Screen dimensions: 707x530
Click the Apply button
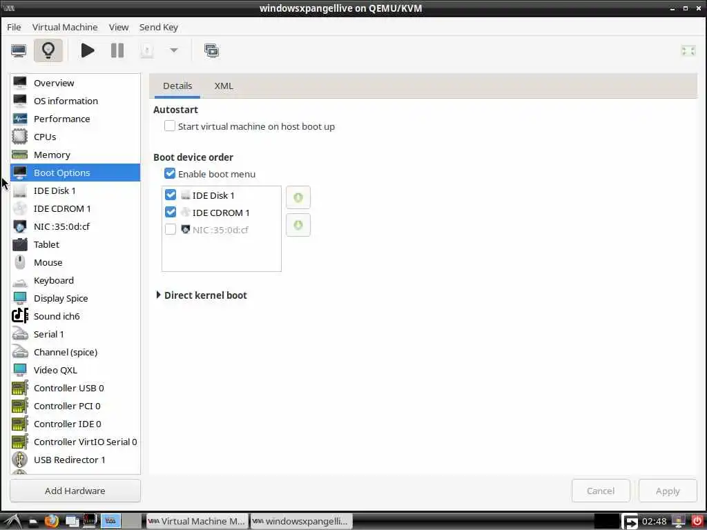point(668,491)
